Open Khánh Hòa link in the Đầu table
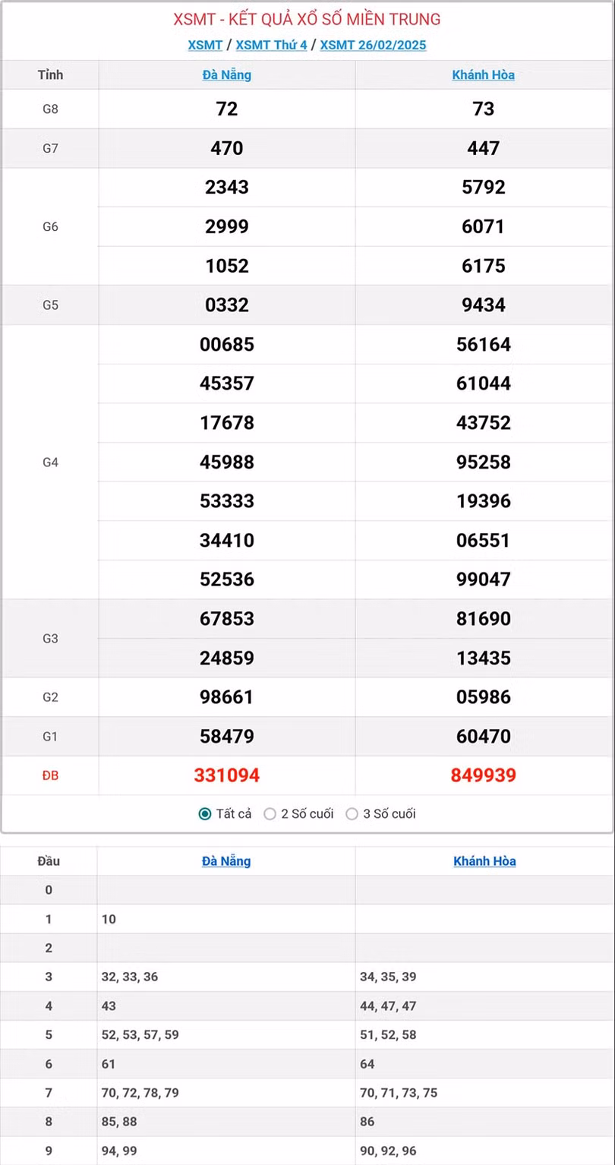Image resolution: width=615 pixels, height=1165 pixels. click(484, 861)
